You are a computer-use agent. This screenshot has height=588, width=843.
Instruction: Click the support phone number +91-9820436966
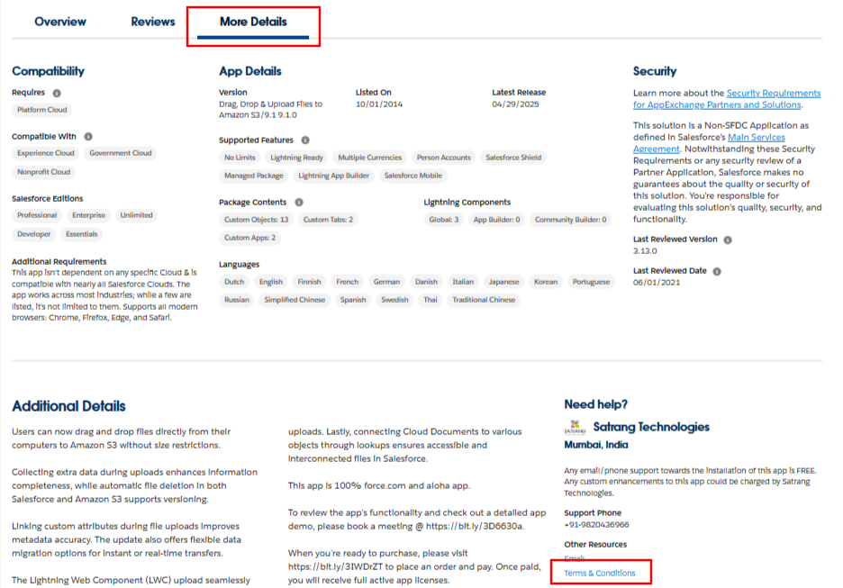click(x=596, y=525)
